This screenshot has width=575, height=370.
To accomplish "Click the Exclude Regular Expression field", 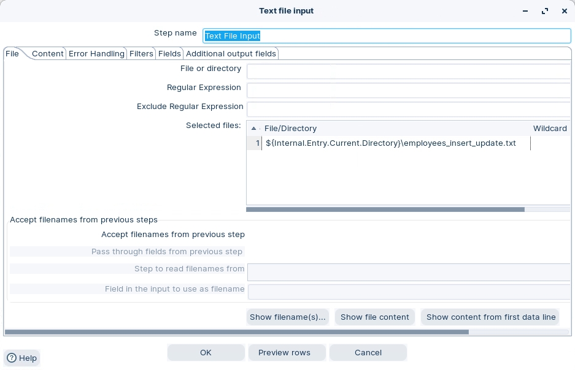I will 408,109.
